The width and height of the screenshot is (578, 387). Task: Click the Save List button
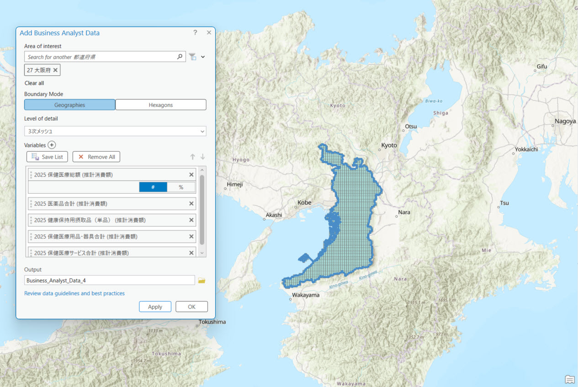47,157
